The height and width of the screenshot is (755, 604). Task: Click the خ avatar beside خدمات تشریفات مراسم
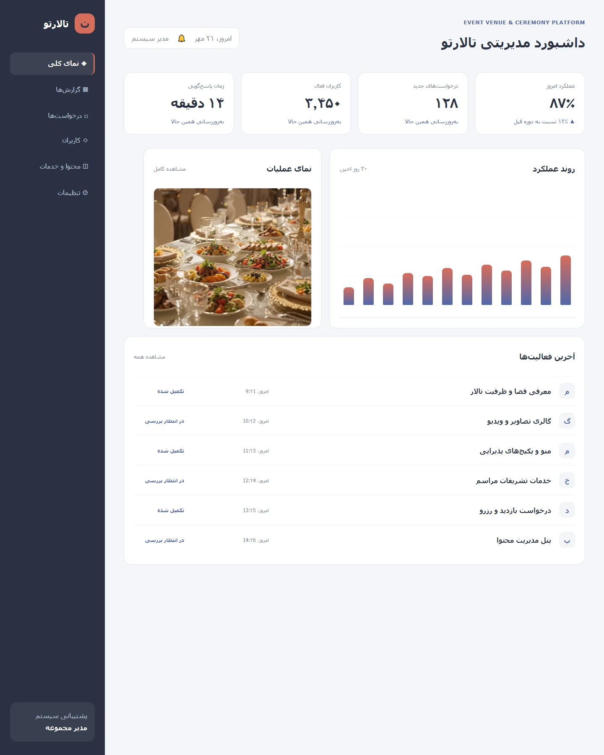(567, 481)
